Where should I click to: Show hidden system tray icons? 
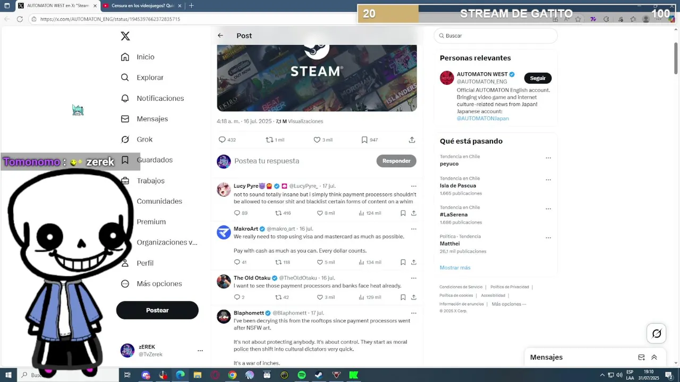(x=602, y=375)
